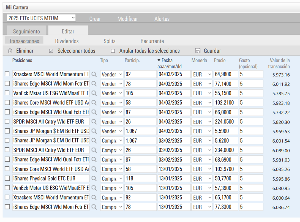
Task: Click the transaction value 6.089,00
Action: coord(281,150)
